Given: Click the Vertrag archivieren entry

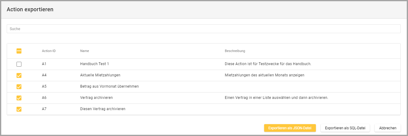Looking at the screenshot, I should click(x=96, y=98).
